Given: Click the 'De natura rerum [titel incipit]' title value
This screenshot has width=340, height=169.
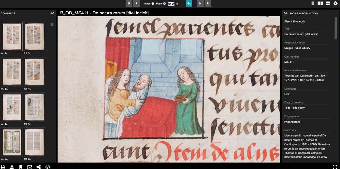Looking at the screenshot, I should click(x=301, y=34).
